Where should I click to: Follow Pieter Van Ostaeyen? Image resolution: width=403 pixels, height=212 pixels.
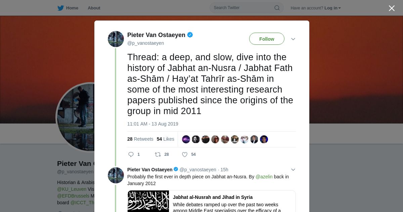pos(267,39)
